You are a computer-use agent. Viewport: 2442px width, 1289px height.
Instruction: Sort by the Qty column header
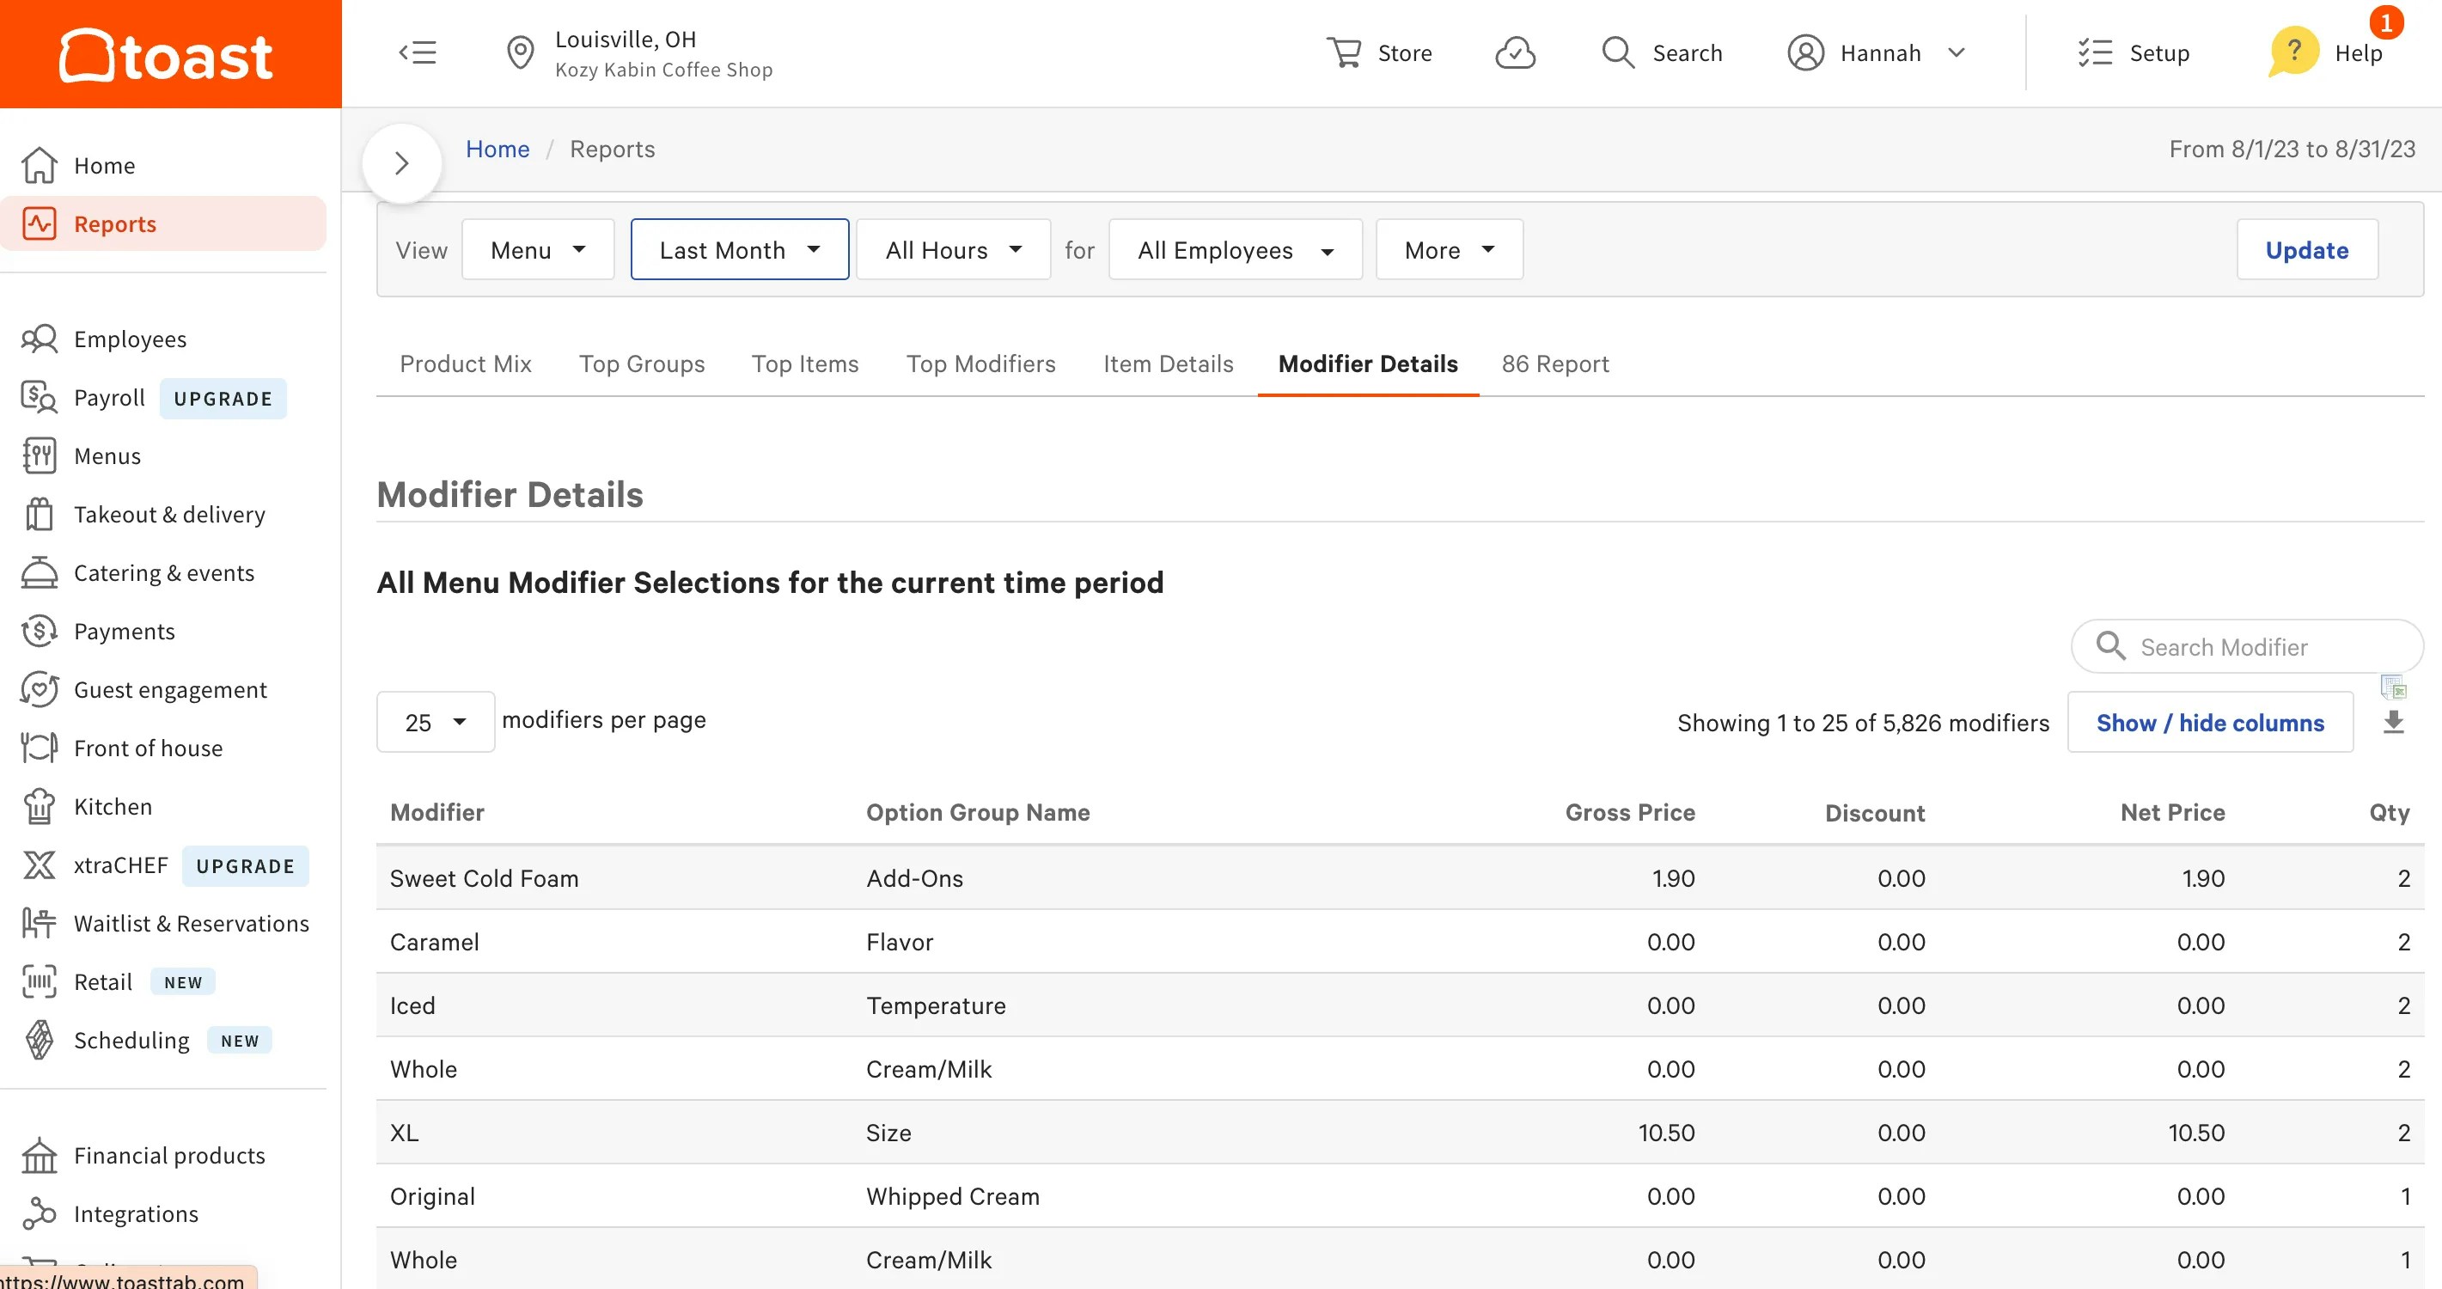point(2389,812)
